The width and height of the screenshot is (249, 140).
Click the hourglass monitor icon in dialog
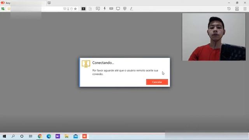click(x=86, y=64)
